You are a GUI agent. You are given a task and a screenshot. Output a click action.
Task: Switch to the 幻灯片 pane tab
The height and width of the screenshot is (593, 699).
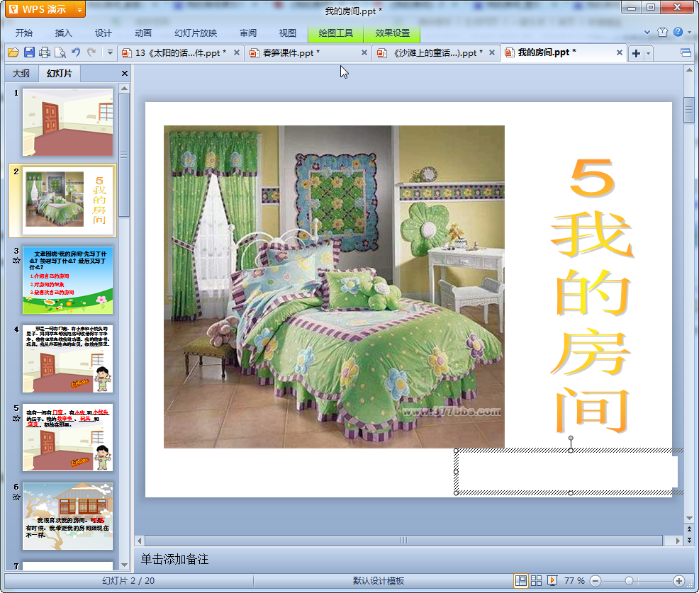tap(60, 74)
